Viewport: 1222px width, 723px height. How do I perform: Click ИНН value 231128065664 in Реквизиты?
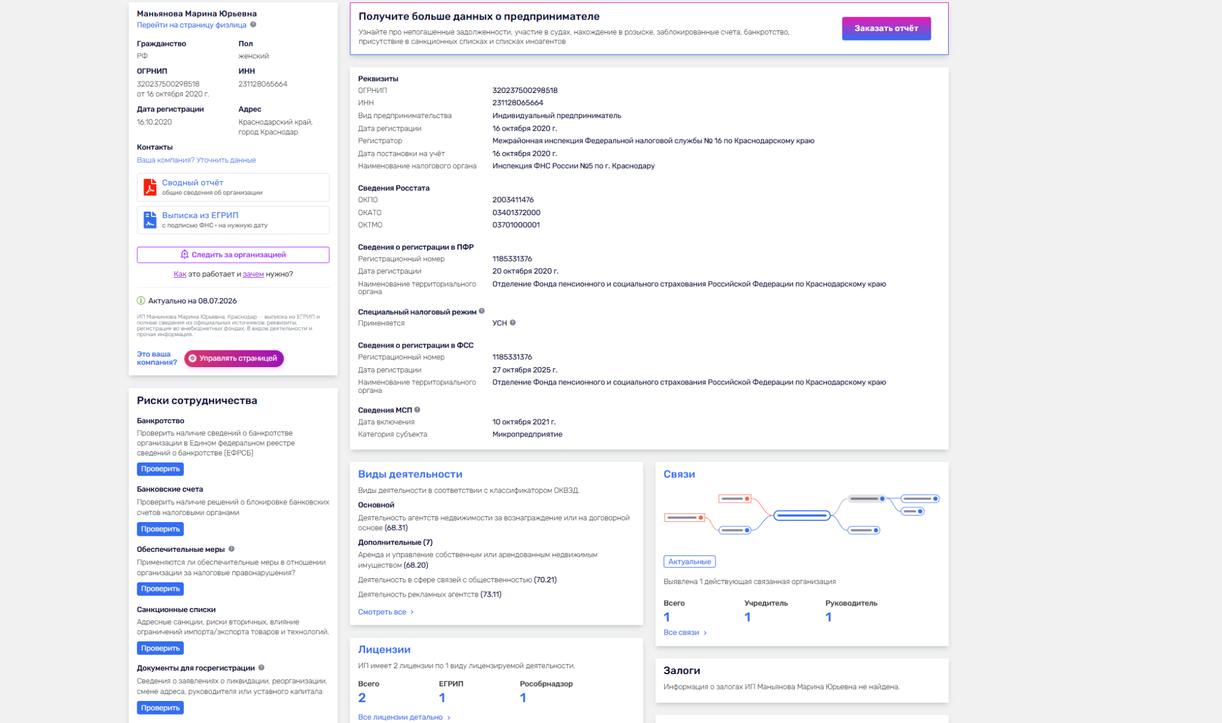click(x=517, y=103)
